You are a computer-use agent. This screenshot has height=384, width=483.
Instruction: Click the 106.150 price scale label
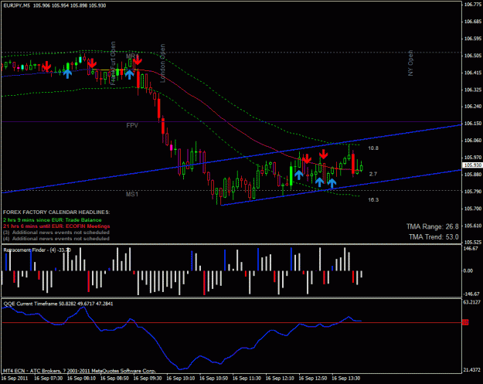tap(473, 123)
